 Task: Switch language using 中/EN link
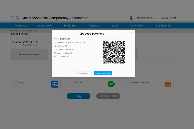coord(173,18)
